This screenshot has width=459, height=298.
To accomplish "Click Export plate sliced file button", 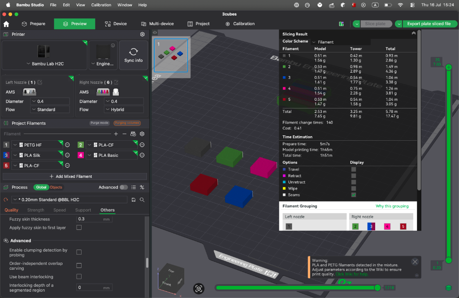I will 429,24.
